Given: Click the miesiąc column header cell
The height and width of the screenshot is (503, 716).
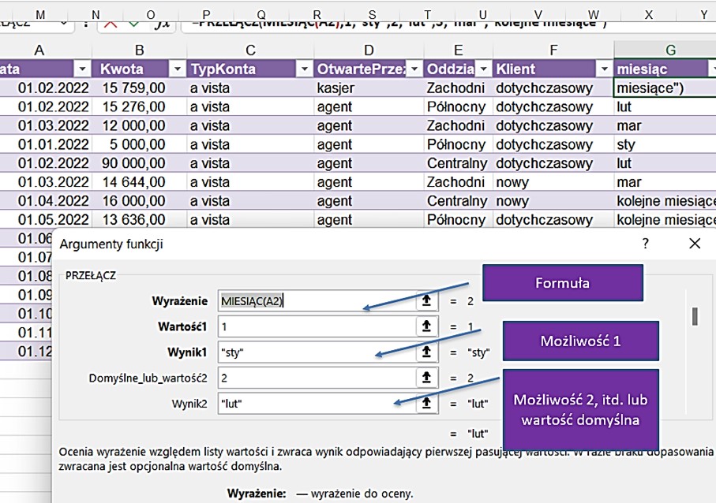Looking at the screenshot, I should (x=665, y=69).
